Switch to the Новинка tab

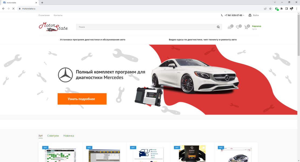[69, 136]
